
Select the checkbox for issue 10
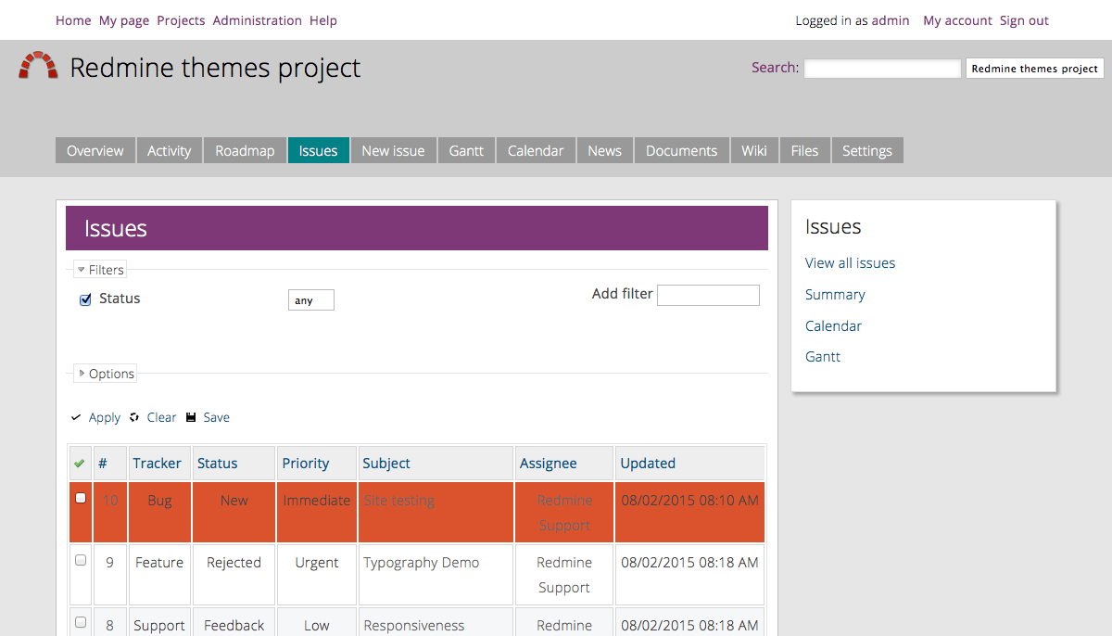tap(81, 498)
